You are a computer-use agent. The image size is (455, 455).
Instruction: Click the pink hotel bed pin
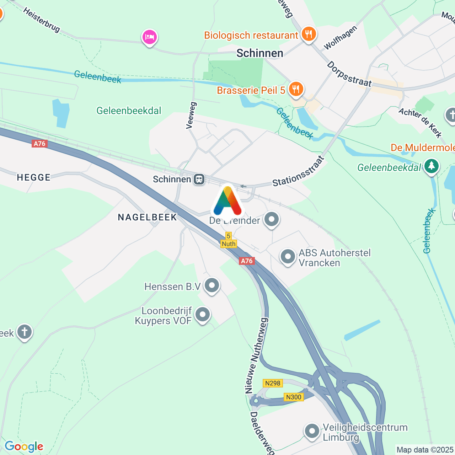[x=150, y=37]
